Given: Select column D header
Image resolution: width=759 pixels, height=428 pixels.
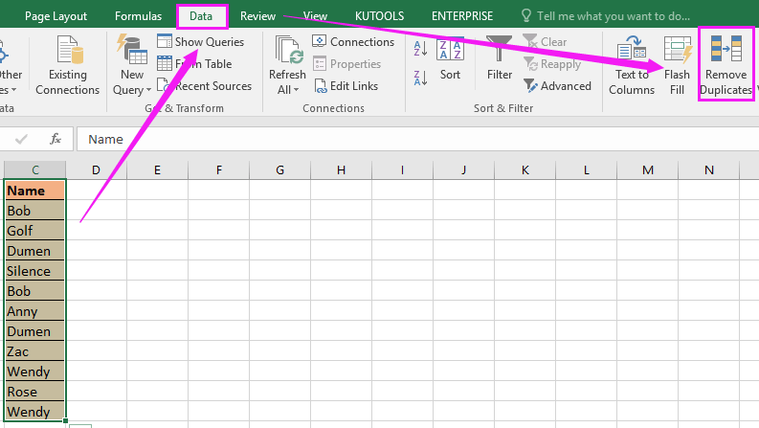Looking at the screenshot, I should pyautogui.click(x=96, y=170).
